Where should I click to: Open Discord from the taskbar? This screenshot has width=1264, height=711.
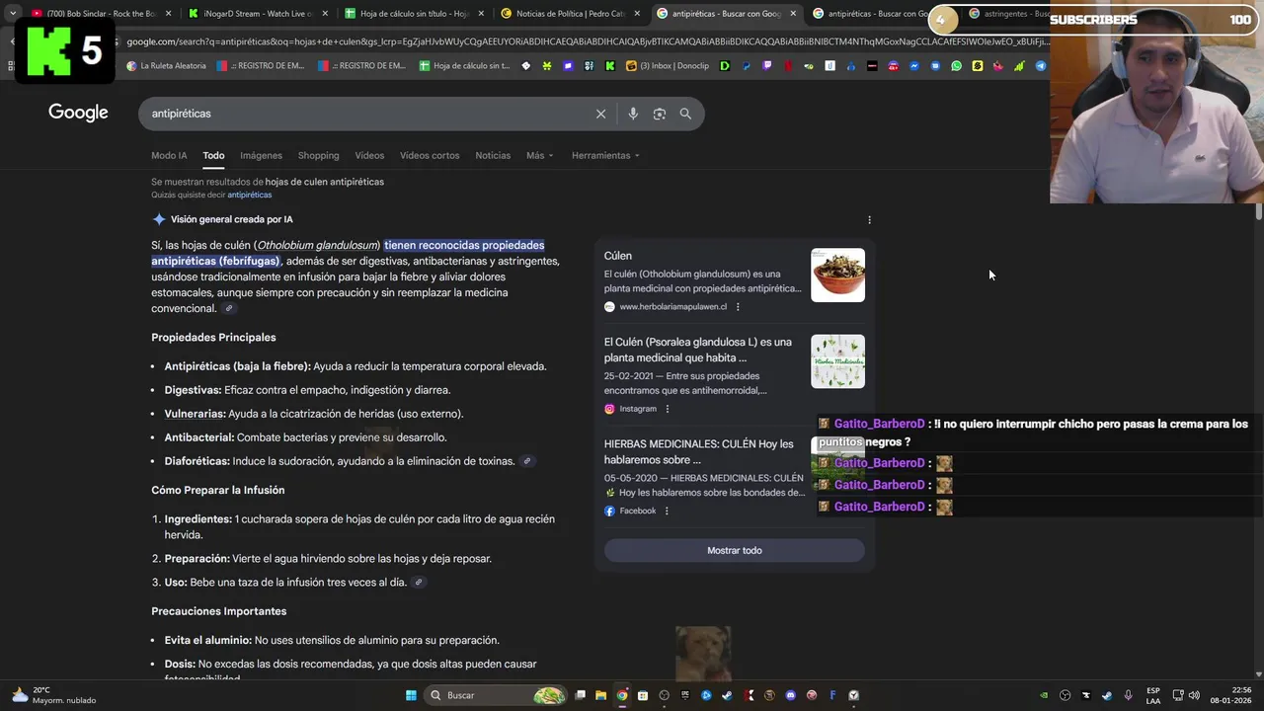pos(790,695)
